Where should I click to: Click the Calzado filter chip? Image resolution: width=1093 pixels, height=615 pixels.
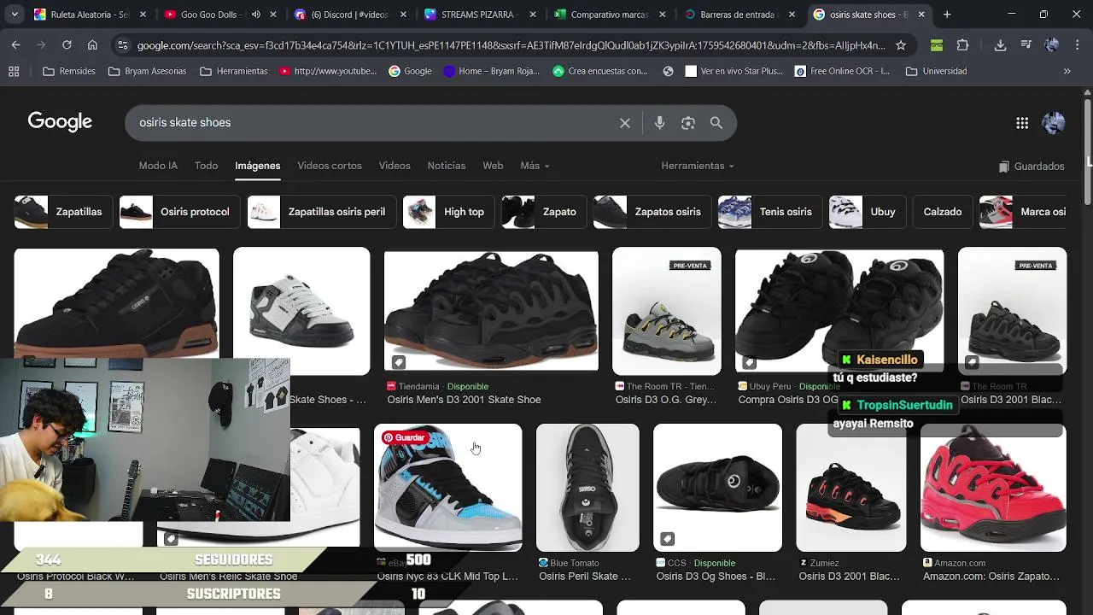point(942,212)
